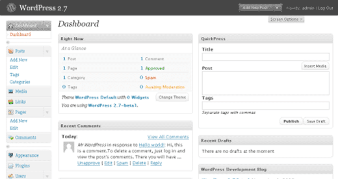Collapse sidebar using top separator arrow
This screenshot has height=179, width=338.
[8, 42]
